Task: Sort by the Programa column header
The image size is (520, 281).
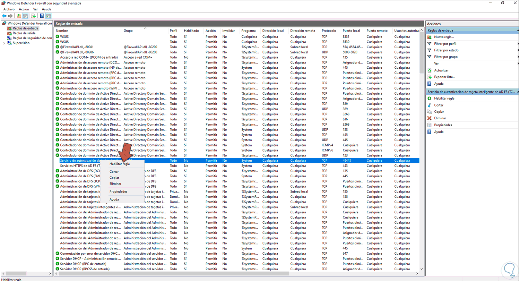Action: pyautogui.click(x=251, y=31)
